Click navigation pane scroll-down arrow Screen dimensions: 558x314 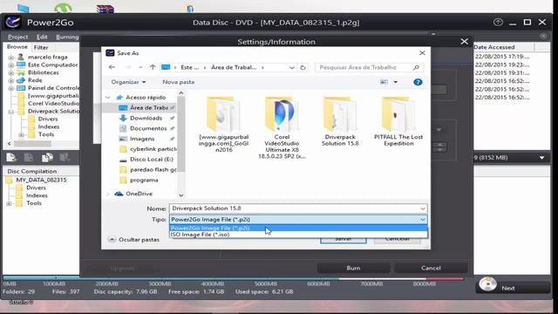click(x=180, y=195)
